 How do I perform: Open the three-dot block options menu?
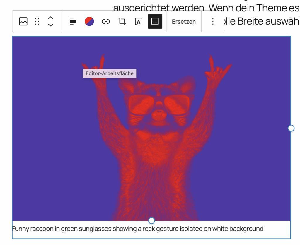[213, 21]
